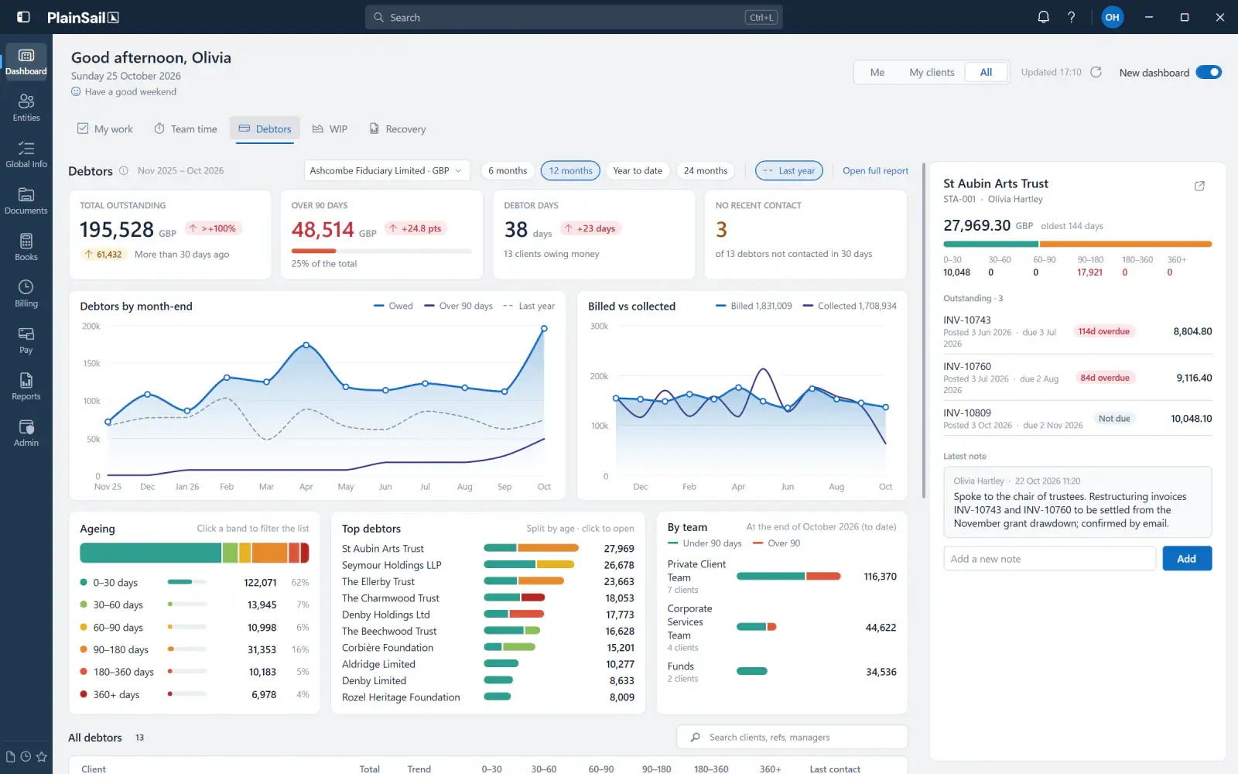Go to Reports in the sidebar
This screenshot has width=1238, height=774.
pos(26,386)
